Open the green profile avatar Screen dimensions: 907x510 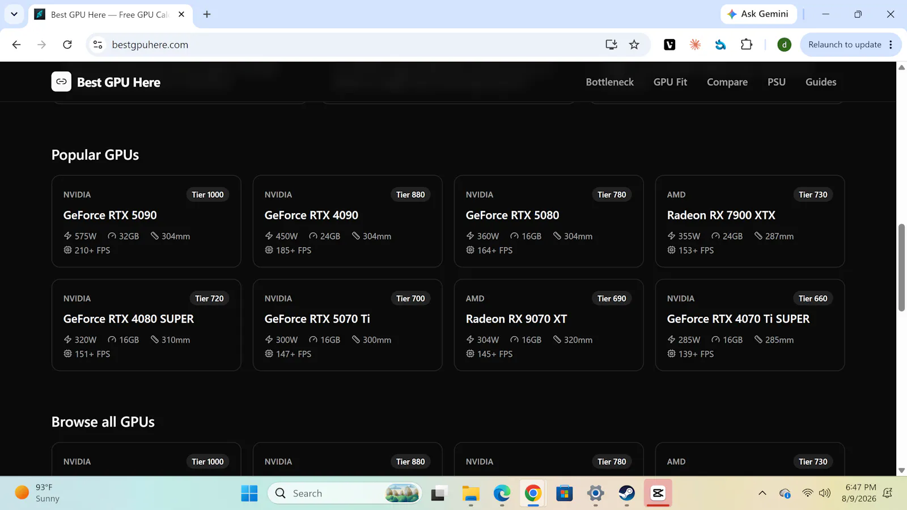click(785, 45)
